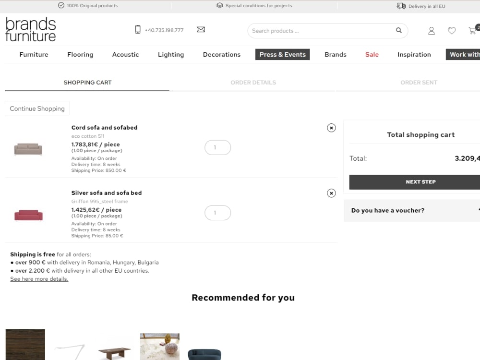
Task: Open the email envelope icon
Action: click(x=201, y=29)
